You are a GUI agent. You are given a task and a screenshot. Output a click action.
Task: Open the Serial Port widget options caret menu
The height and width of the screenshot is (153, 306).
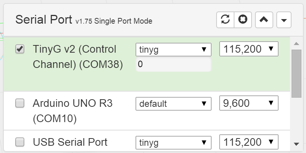(284, 20)
